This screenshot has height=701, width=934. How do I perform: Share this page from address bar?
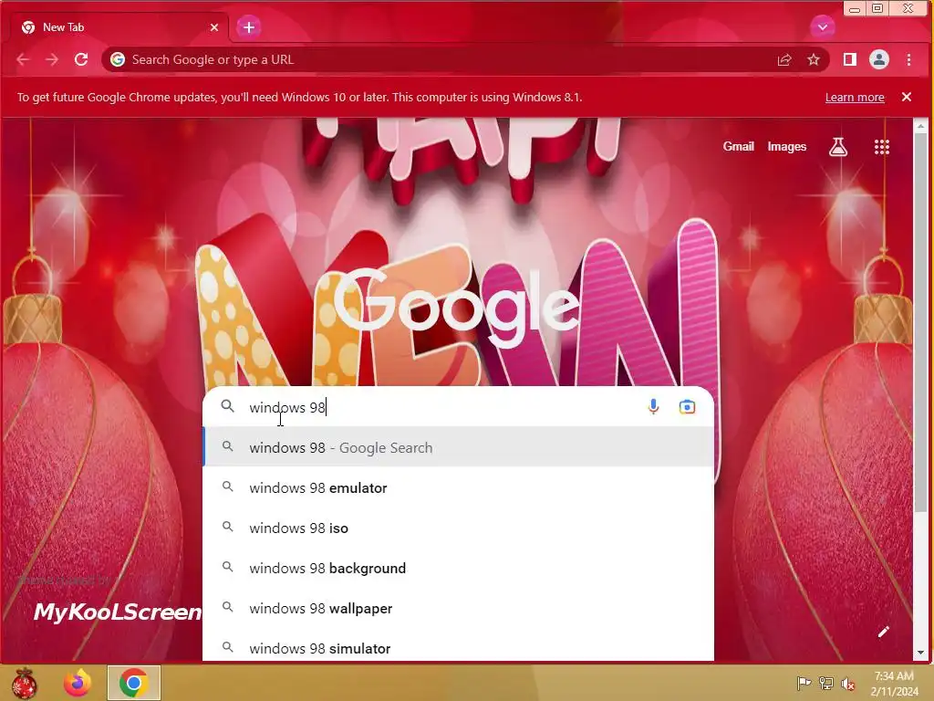[784, 59]
